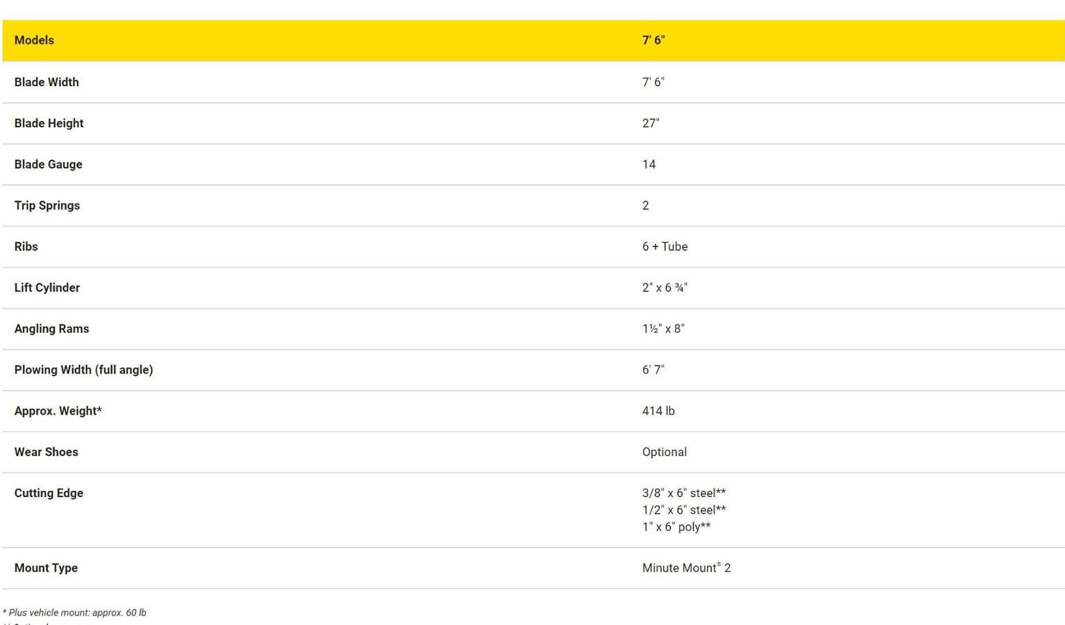Select the Blade Width row label
The height and width of the screenshot is (625, 1065).
(47, 82)
